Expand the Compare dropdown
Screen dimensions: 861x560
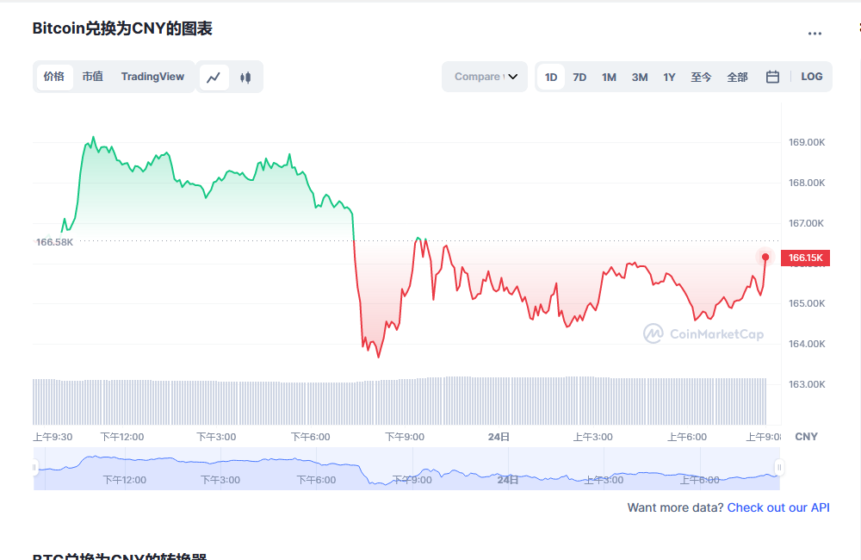(x=485, y=77)
